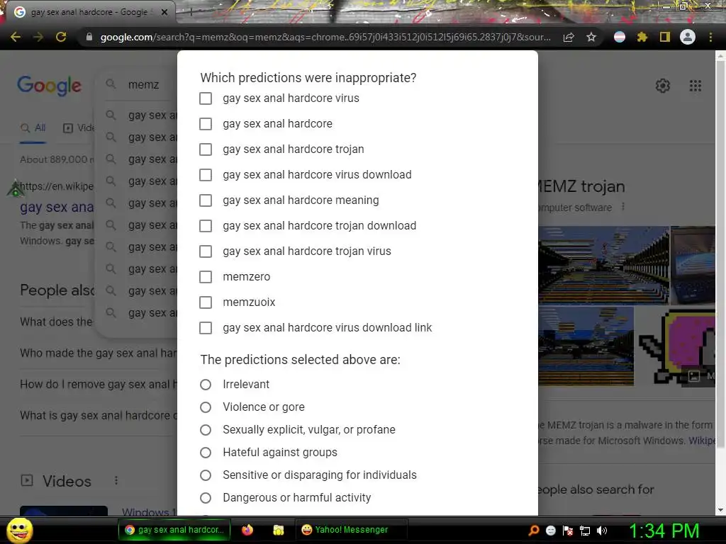The height and width of the screenshot is (544, 726).
Task: Click the browser forward arrow
Action: coord(38,37)
